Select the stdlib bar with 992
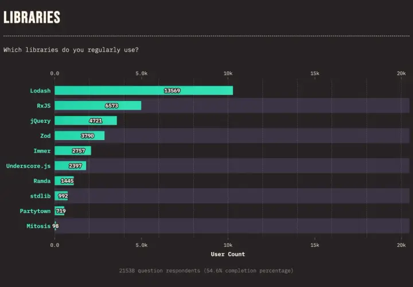413x287 pixels. pyautogui.click(x=61, y=196)
